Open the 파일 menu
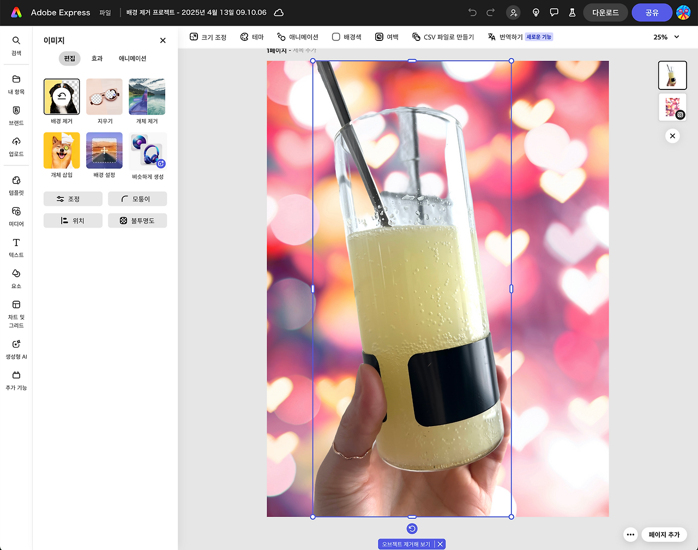The height and width of the screenshot is (550, 698). [105, 12]
